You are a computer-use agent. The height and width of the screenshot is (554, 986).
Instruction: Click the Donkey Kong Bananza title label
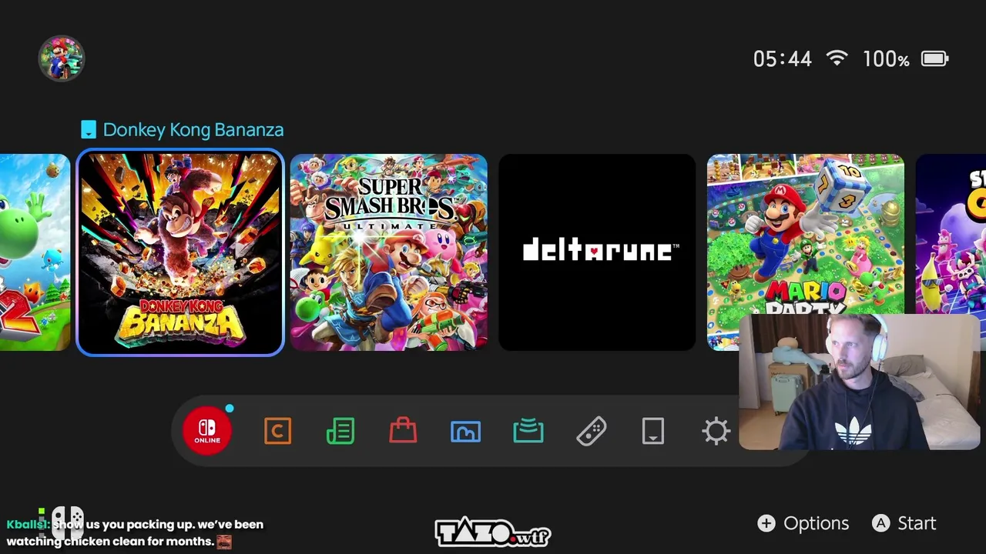[193, 130]
